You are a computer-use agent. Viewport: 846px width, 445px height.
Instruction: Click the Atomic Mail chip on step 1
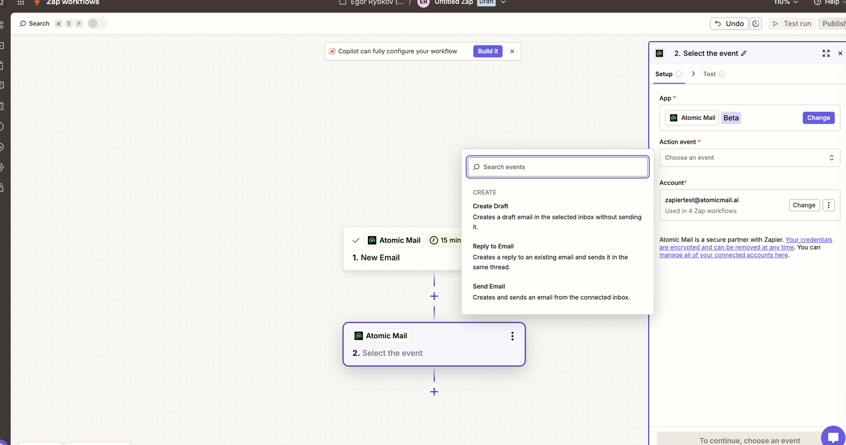pyautogui.click(x=394, y=240)
